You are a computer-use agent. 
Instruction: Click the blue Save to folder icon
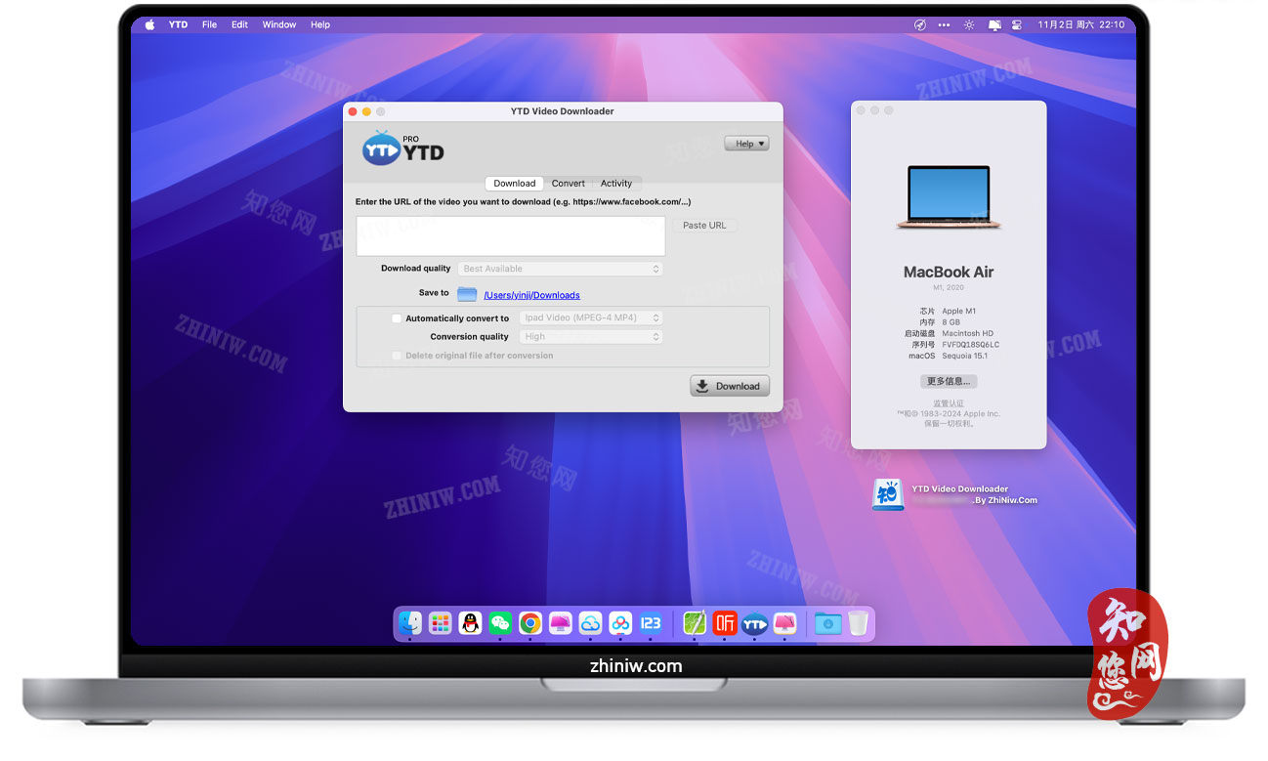[x=467, y=294]
